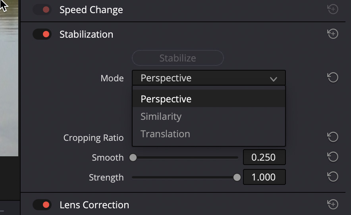
Task: Click the Mode dropdown chevron arrow
Action: (x=273, y=79)
